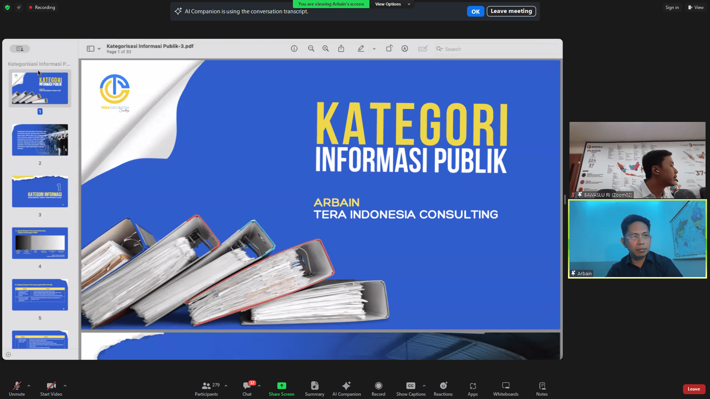Rotate the PDF page
The height and width of the screenshot is (399, 710).
pos(389,48)
